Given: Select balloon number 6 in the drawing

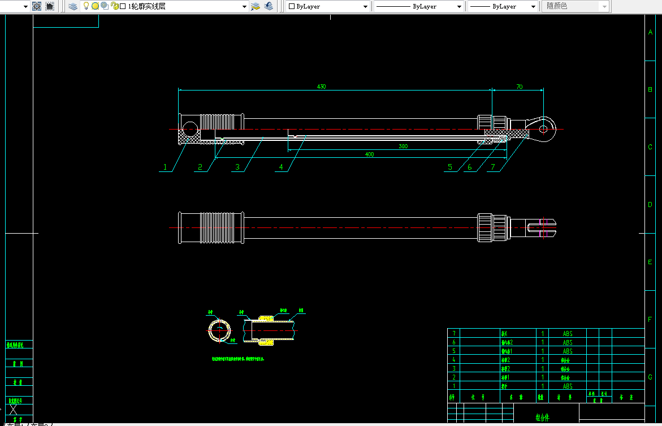Looking at the screenshot, I should pyautogui.click(x=469, y=167).
